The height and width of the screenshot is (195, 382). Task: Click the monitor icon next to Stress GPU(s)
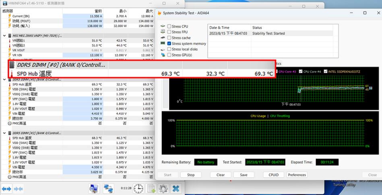tap(163, 55)
